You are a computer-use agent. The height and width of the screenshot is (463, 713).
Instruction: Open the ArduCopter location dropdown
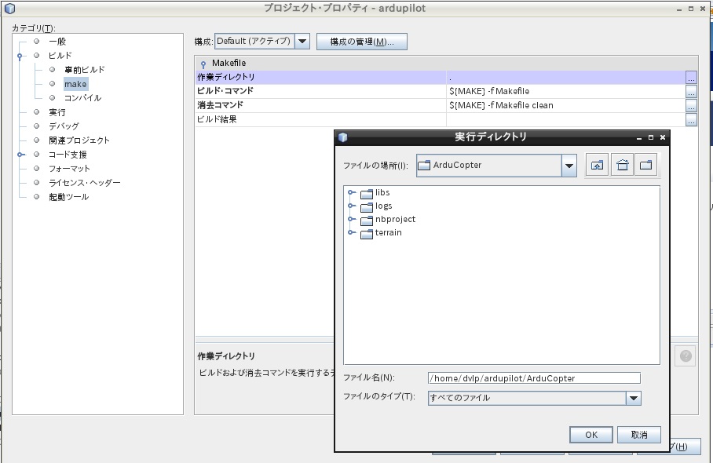[x=569, y=166]
